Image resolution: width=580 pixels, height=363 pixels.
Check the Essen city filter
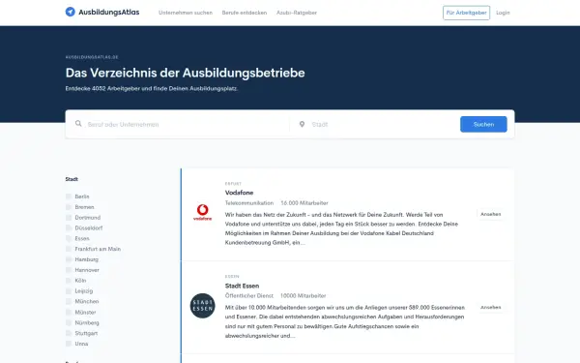69,238
